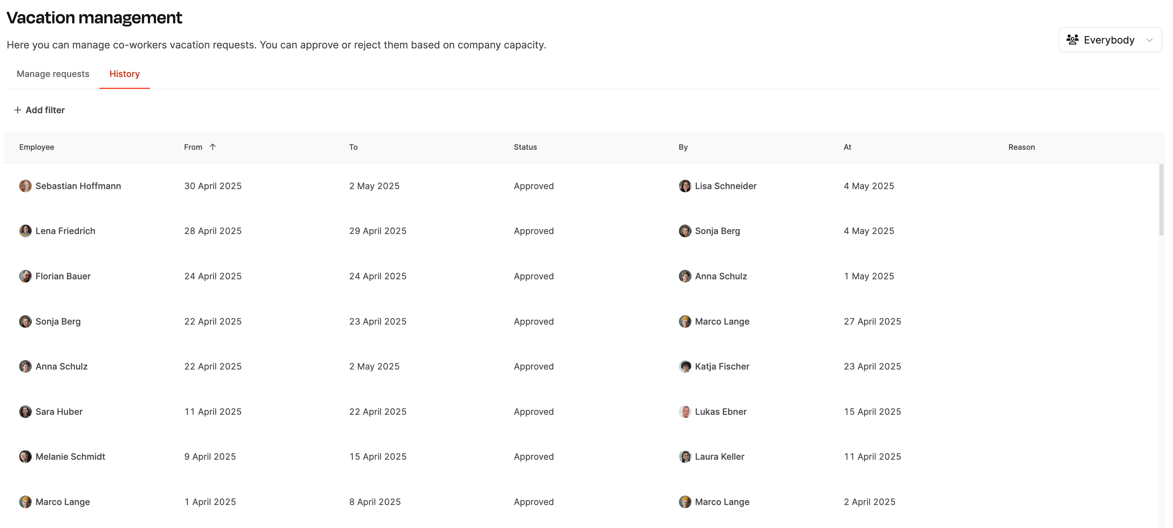Click the Add filter button
The width and height of the screenshot is (1173, 528).
[39, 110]
